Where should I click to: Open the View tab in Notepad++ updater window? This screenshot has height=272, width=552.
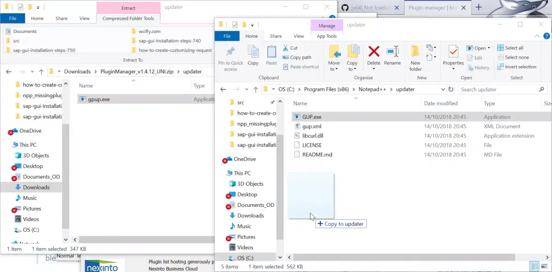299,36
